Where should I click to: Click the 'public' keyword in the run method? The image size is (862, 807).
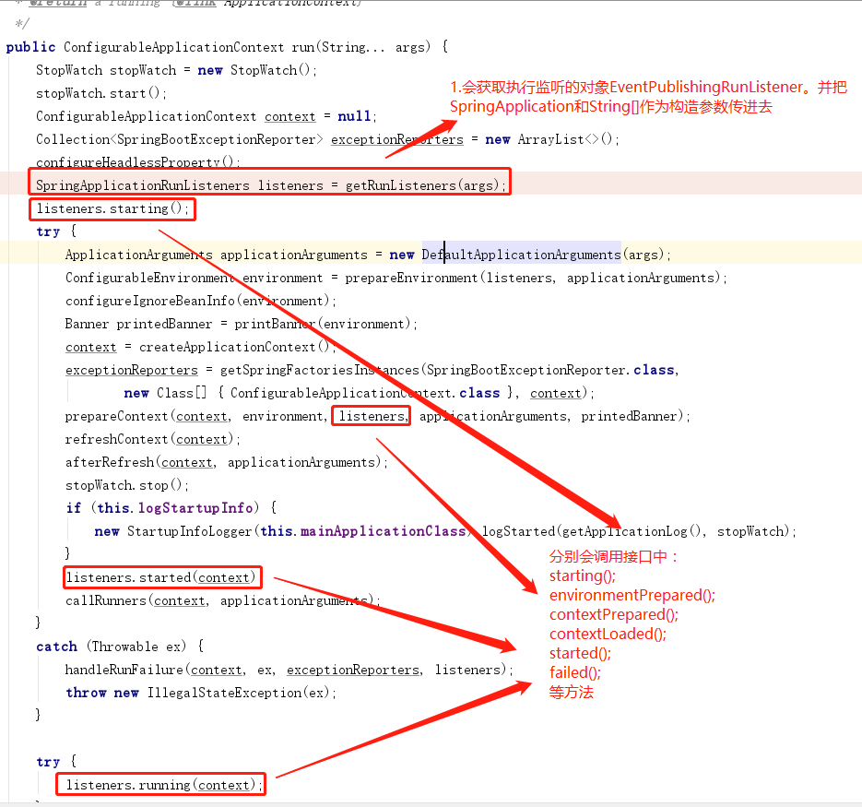pos(30,47)
